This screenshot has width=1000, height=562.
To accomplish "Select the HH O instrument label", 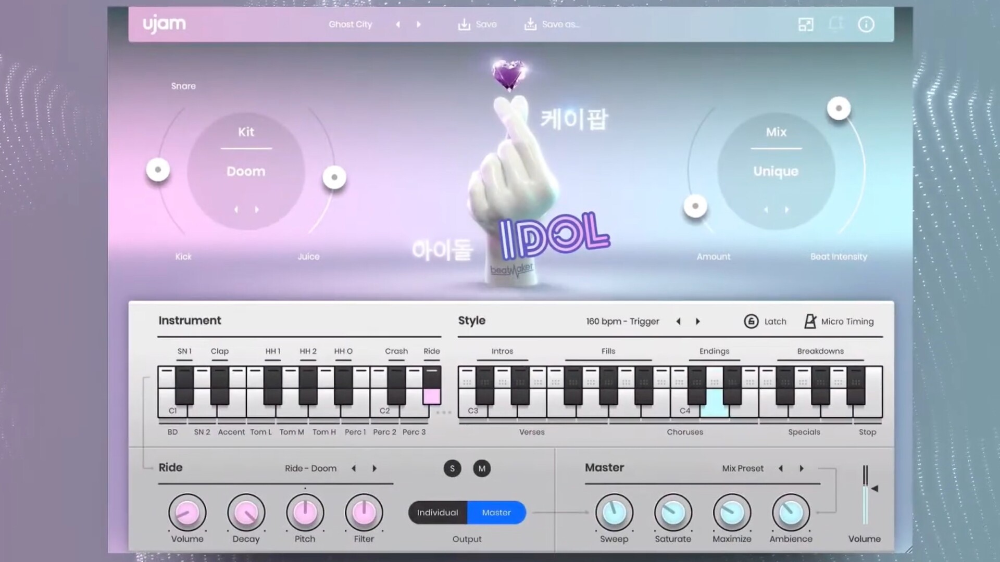I will [343, 351].
